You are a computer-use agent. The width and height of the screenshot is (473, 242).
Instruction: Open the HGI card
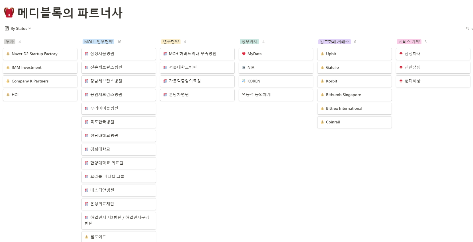[40, 95]
